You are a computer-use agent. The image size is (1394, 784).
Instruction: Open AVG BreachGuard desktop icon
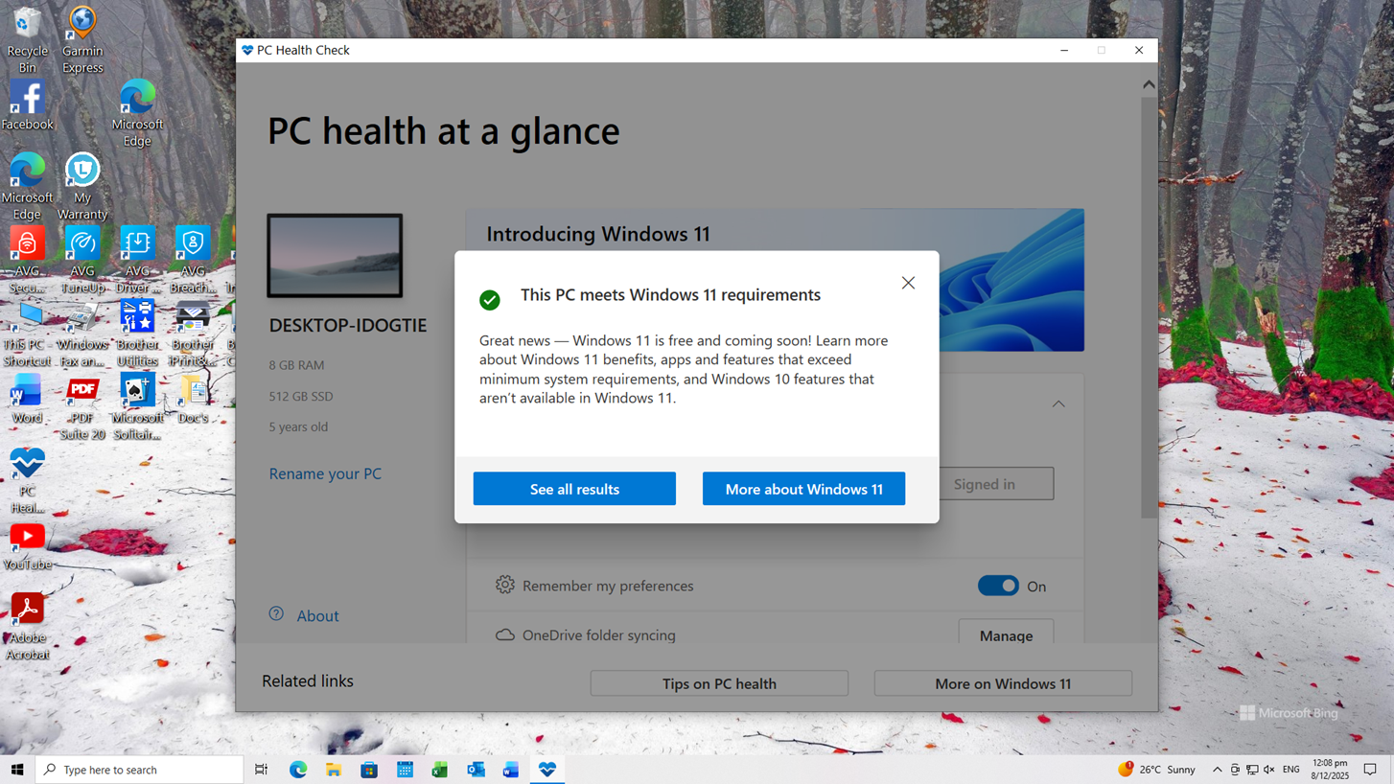[193, 261]
